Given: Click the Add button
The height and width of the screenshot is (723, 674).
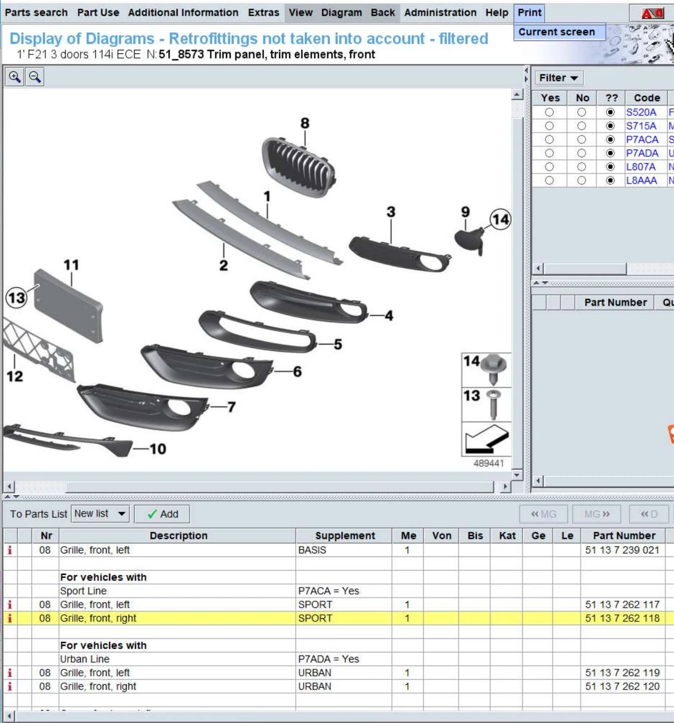Looking at the screenshot, I should point(162,514).
